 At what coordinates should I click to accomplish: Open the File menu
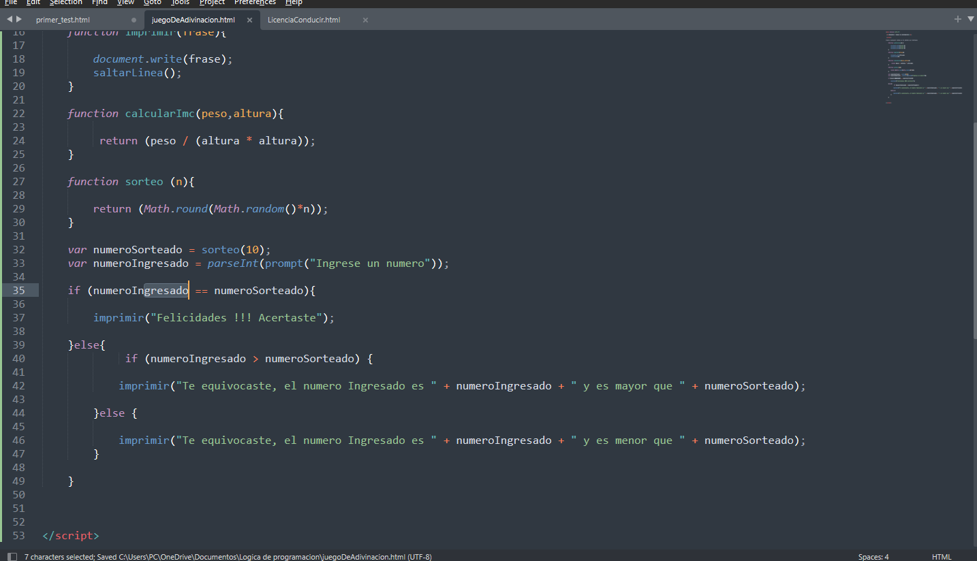[10, 3]
